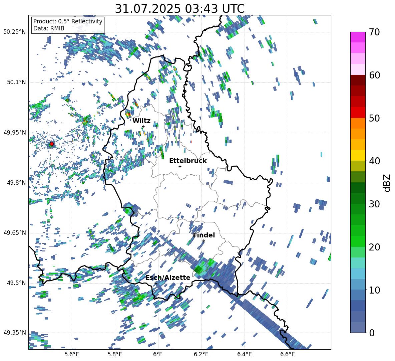Click the Esch/Alzette cross marker
Screen dimensions: 395x361
pos(156,283)
